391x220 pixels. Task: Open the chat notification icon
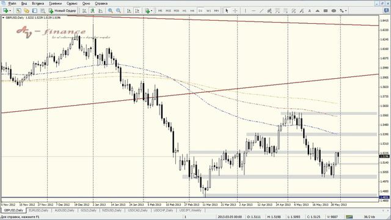pos(387,11)
